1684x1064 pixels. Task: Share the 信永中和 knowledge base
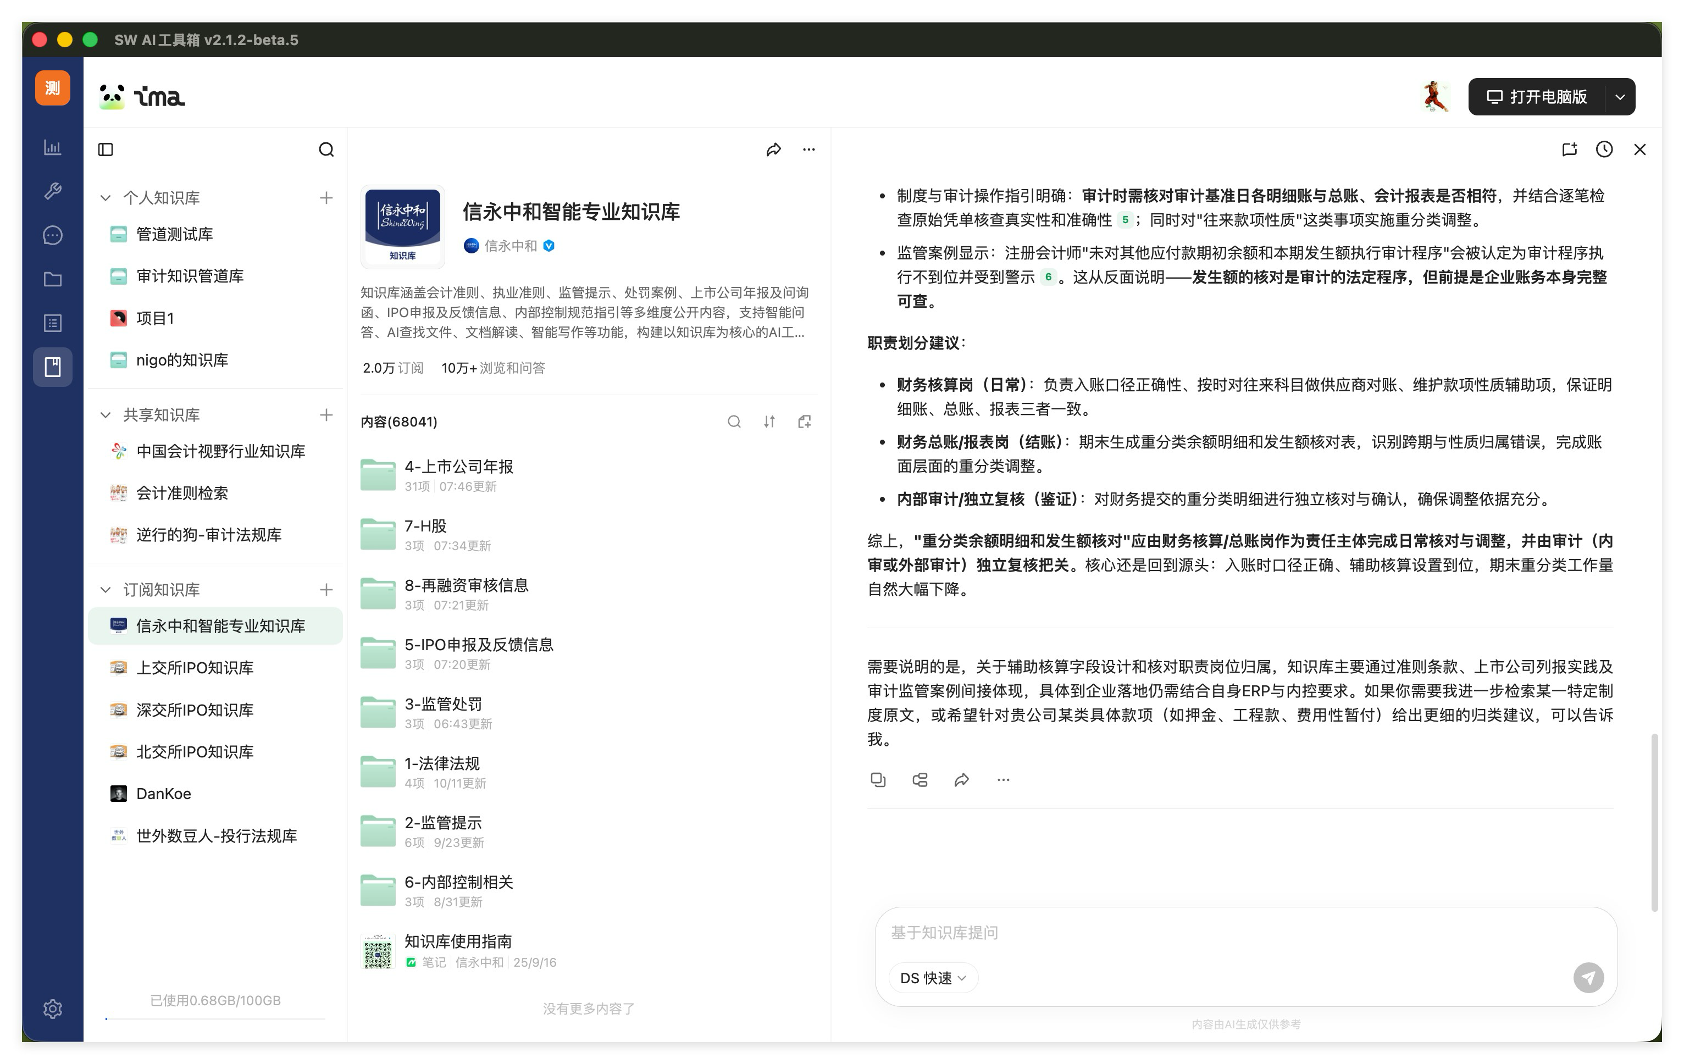773,149
